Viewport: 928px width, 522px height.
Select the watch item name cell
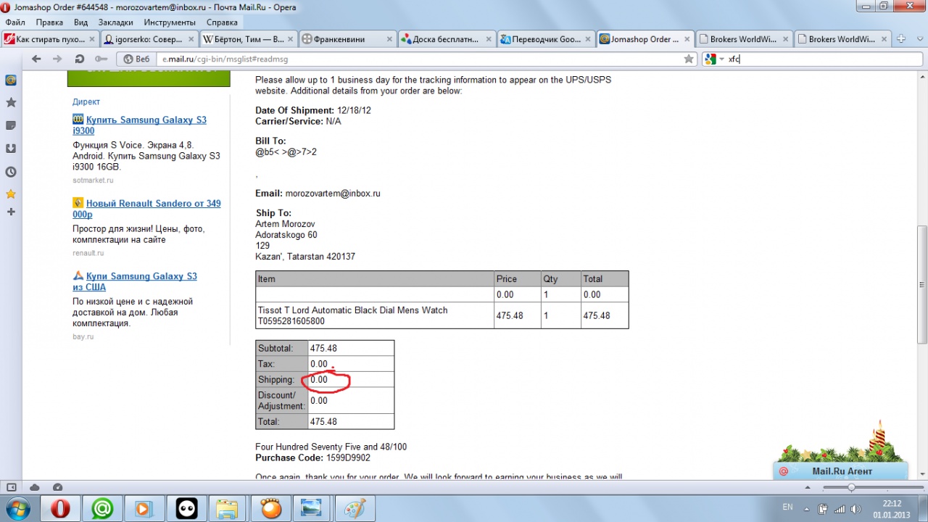375,315
